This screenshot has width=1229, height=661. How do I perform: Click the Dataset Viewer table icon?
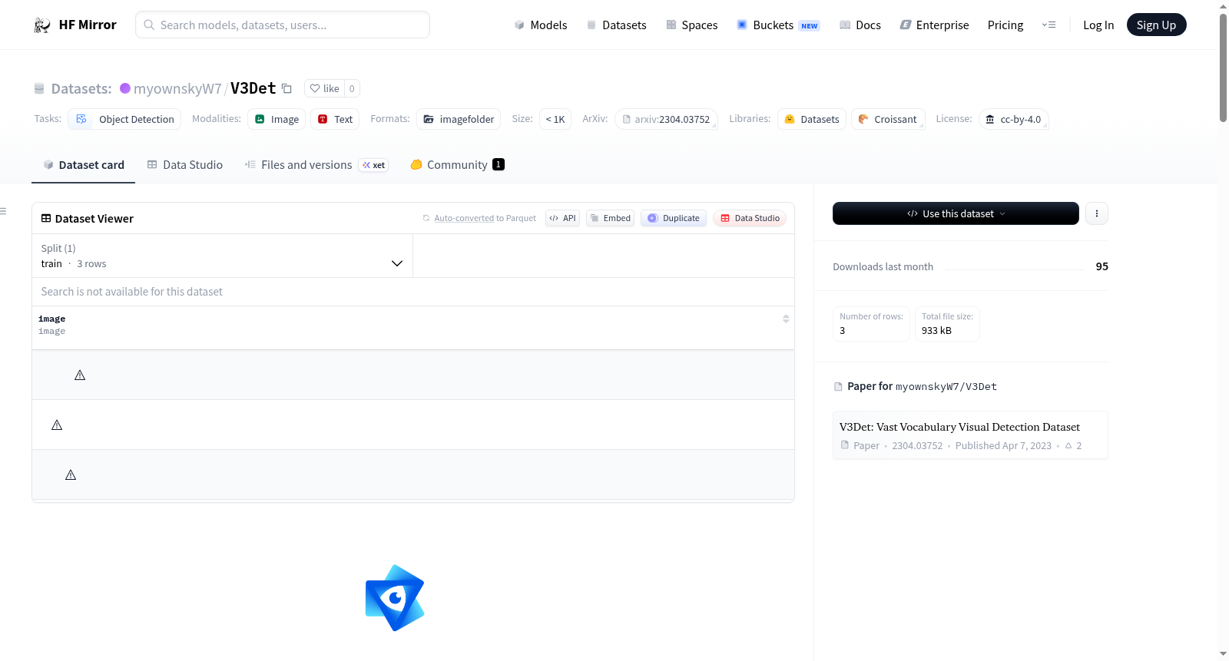coord(46,218)
